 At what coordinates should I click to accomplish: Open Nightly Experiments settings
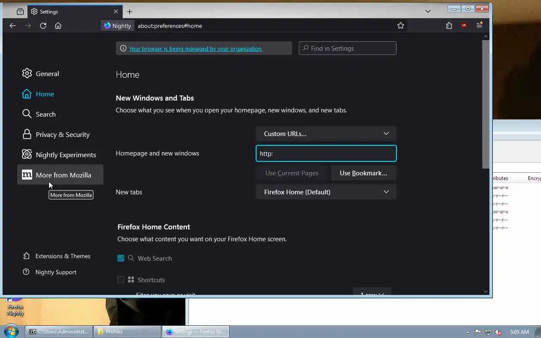pyautogui.click(x=60, y=155)
